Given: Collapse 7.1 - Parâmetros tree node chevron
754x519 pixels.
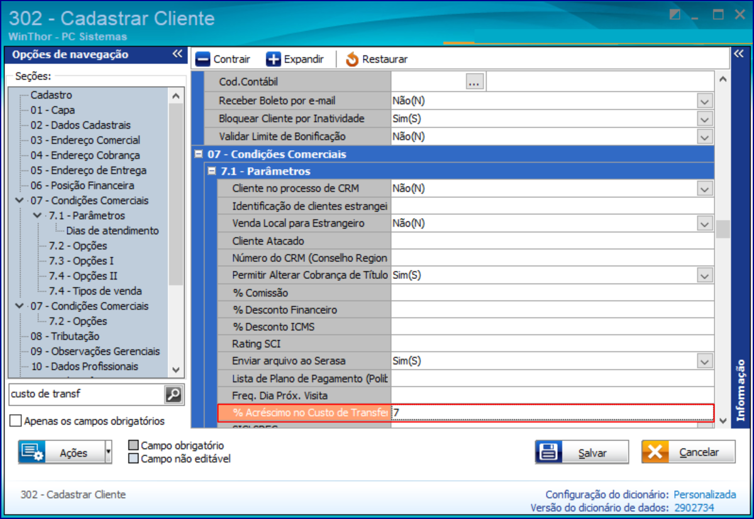Looking at the screenshot, I should coord(38,216).
